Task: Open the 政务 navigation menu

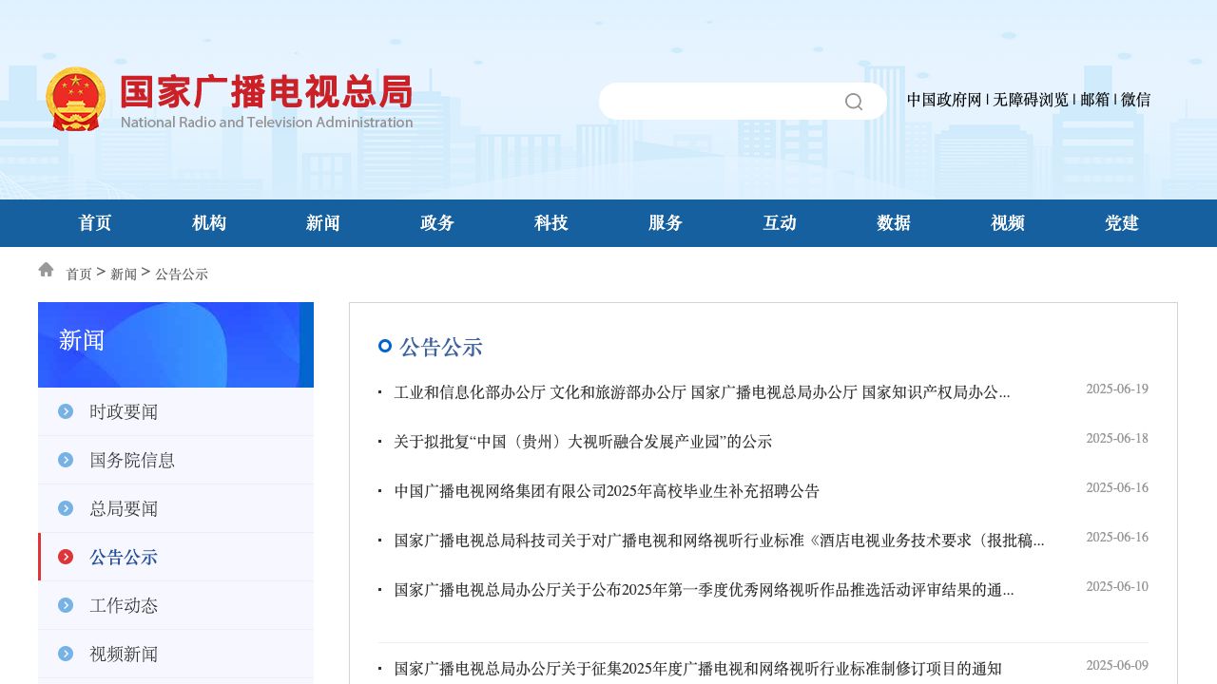Action: pyautogui.click(x=437, y=223)
